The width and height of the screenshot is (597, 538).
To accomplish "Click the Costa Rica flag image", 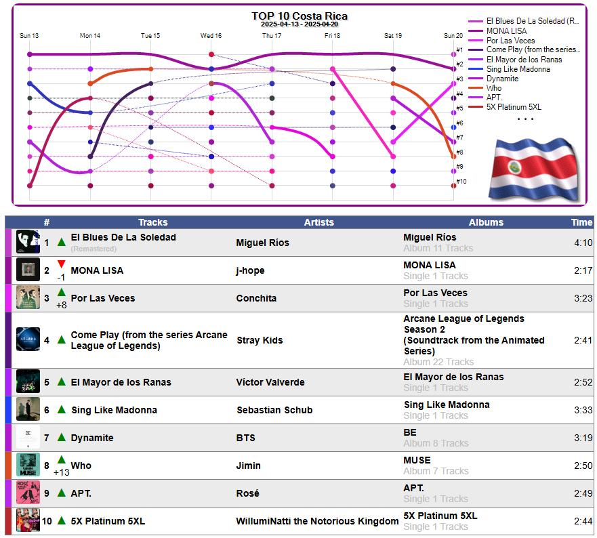I will tap(534, 169).
